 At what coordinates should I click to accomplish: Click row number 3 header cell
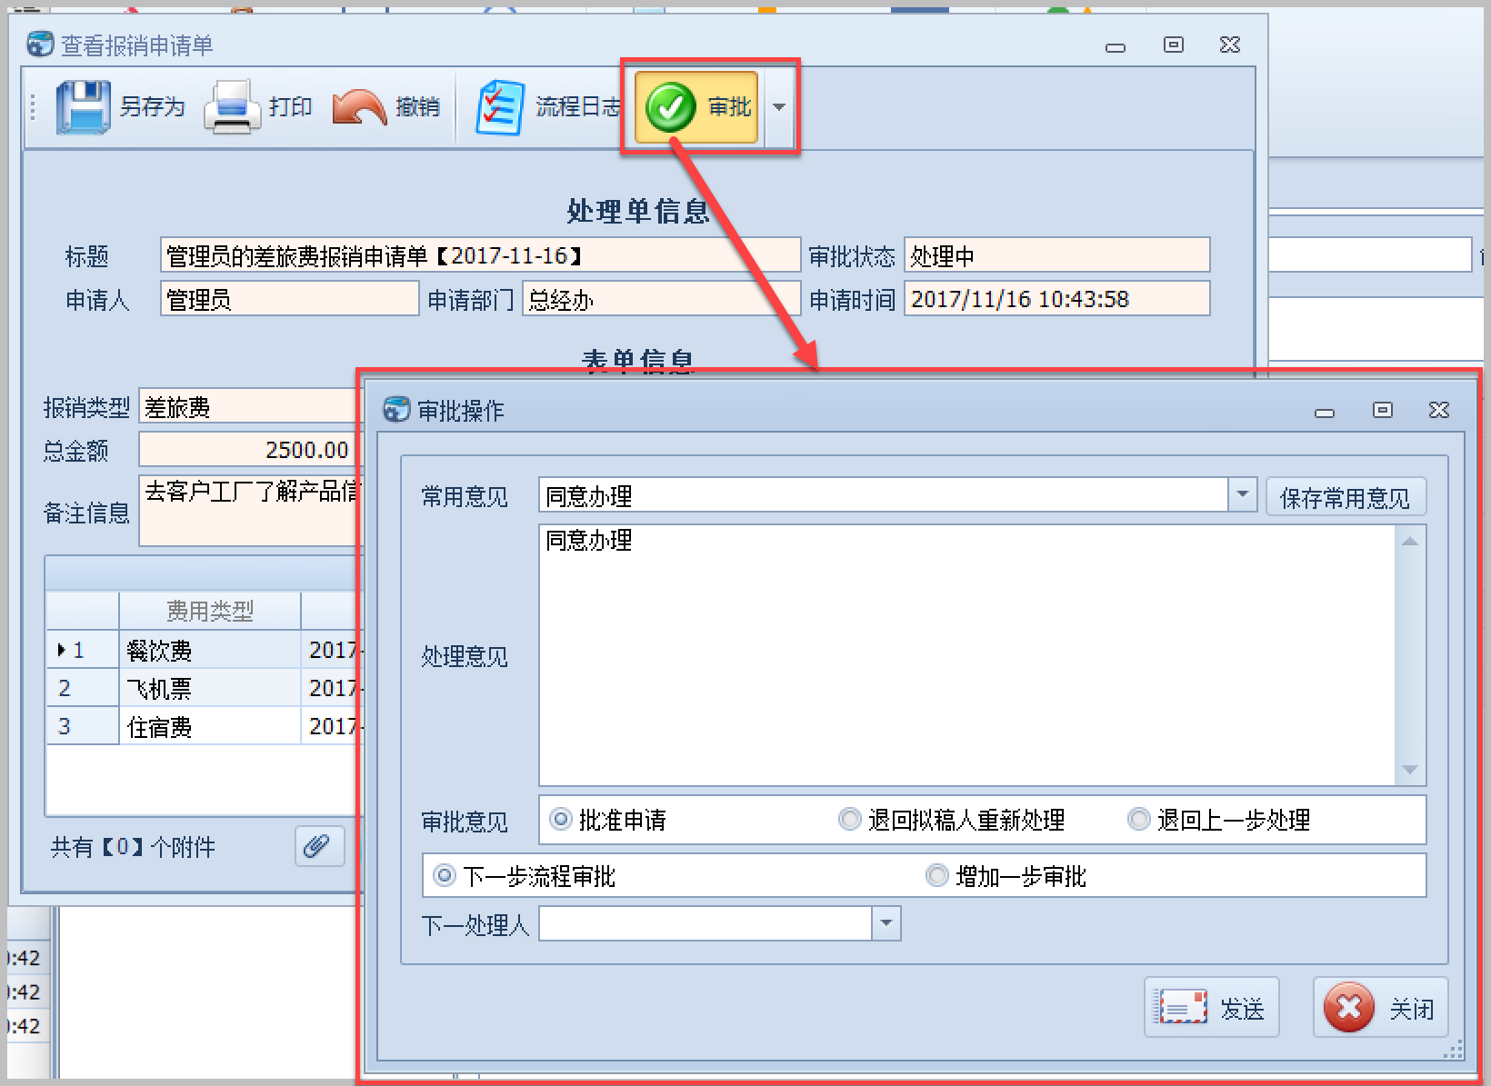point(83,726)
